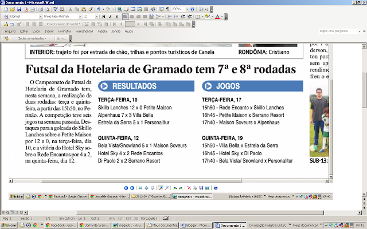Open the Arquivo menu
The width and height of the screenshot is (367, 229).
(10, 31)
